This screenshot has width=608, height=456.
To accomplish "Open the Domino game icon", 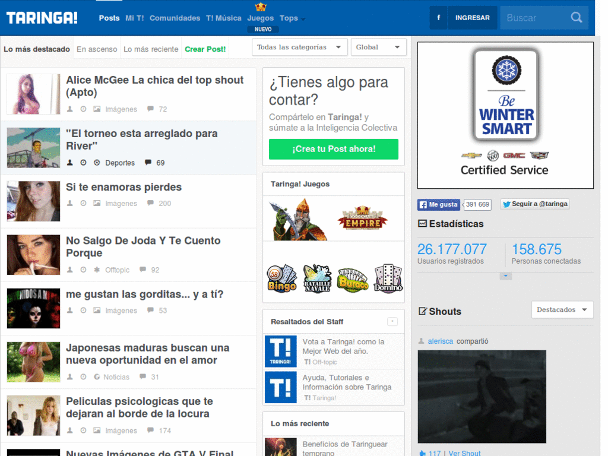I will point(388,278).
